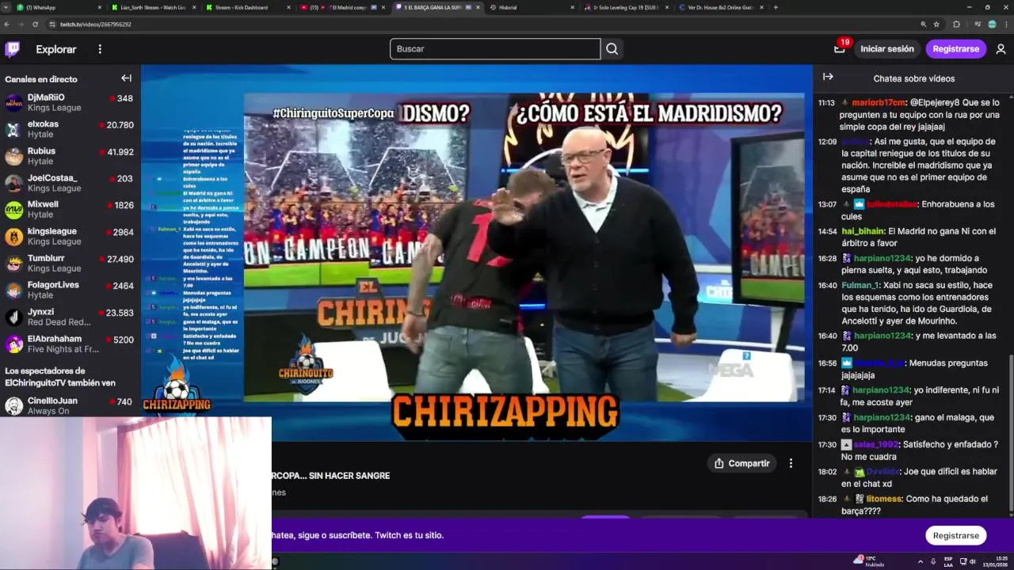
Task: Click the Twitch logo home icon
Action: (x=12, y=49)
